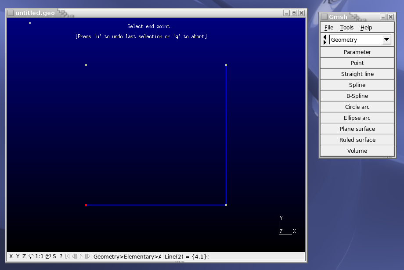Set view to Z axis in status bar
The width and height of the screenshot is (404, 270).
click(x=24, y=256)
